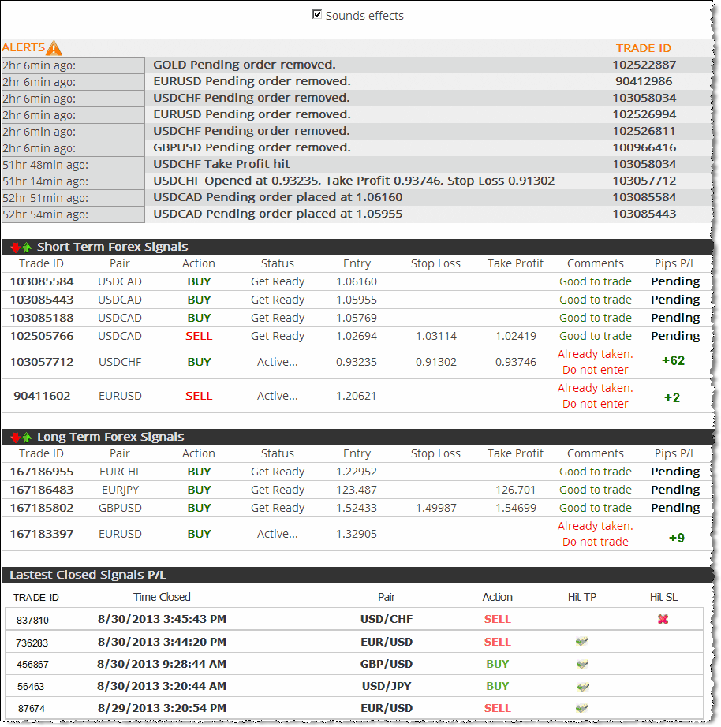This screenshot has width=721, height=727.
Task: Click the EURCHF pair cell
Action: tap(120, 472)
